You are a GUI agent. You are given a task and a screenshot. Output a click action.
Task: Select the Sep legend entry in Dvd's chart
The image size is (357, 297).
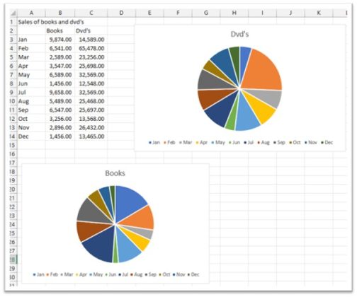tap(279, 142)
